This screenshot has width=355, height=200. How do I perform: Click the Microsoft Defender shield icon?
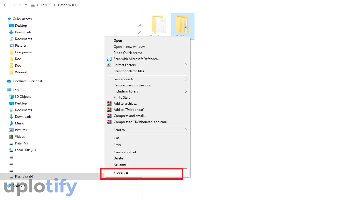pos(109,59)
